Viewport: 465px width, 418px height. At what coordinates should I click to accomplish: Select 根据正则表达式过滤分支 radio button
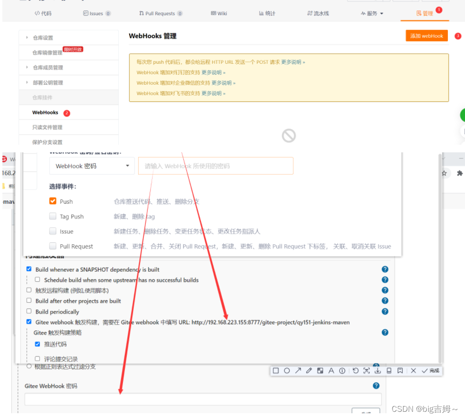click(x=29, y=366)
